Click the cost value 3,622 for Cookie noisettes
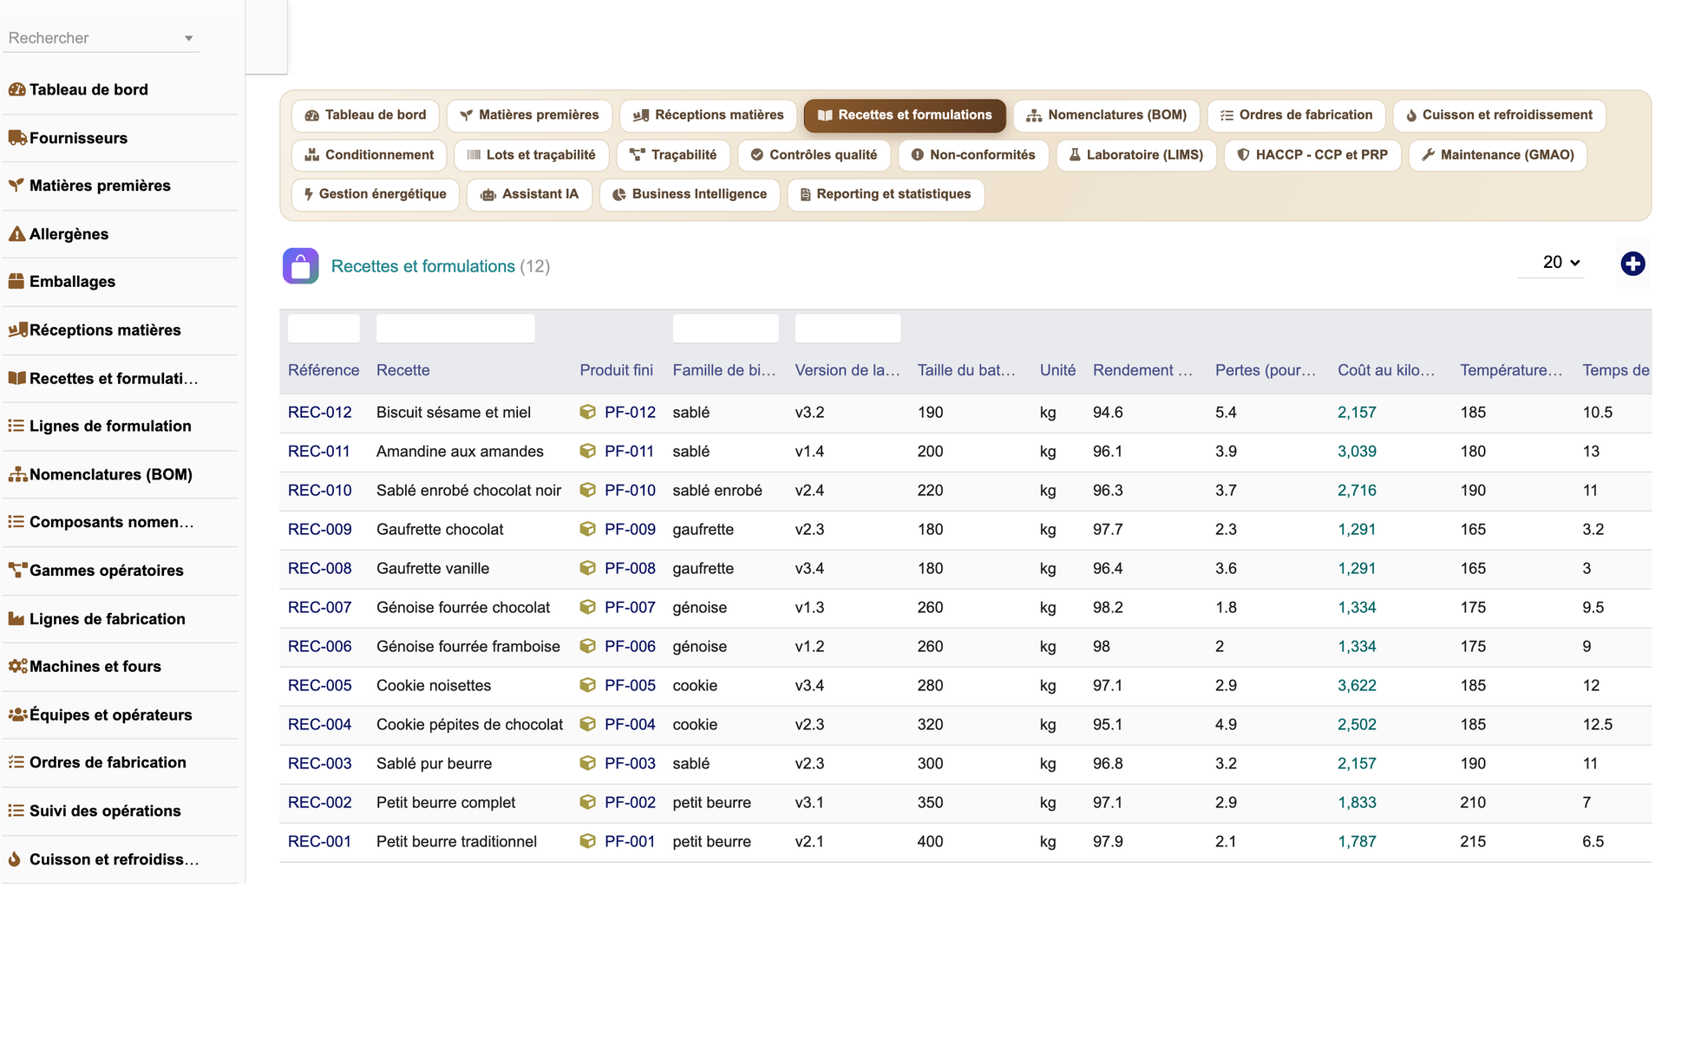Screen dimensions: 1688x1044 coord(1357,686)
